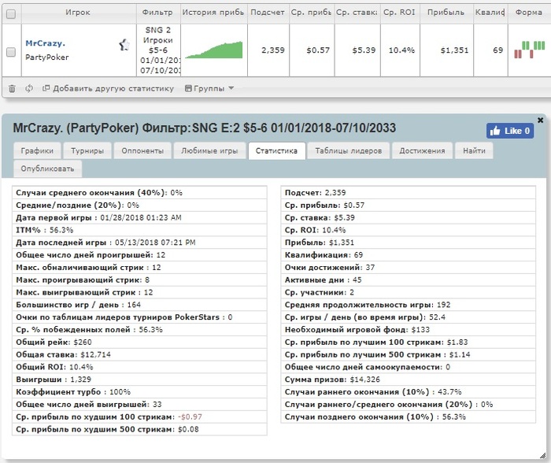Click Необходимый игровой фонд: $133 row
551x463 pixels.
(409, 330)
